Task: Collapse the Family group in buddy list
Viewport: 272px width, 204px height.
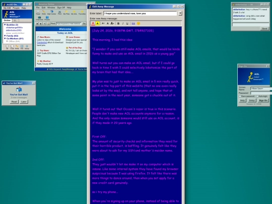Action: tap(5, 36)
